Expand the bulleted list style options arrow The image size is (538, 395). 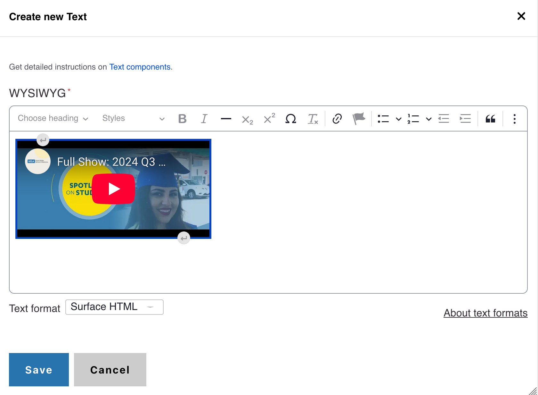point(398,119)
